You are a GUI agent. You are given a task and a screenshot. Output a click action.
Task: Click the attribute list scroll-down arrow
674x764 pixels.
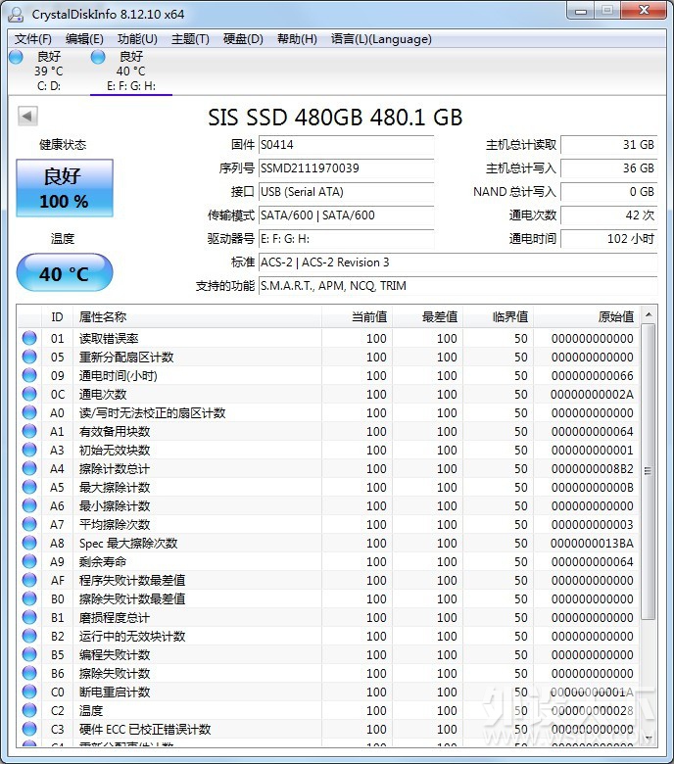[649, 739]
